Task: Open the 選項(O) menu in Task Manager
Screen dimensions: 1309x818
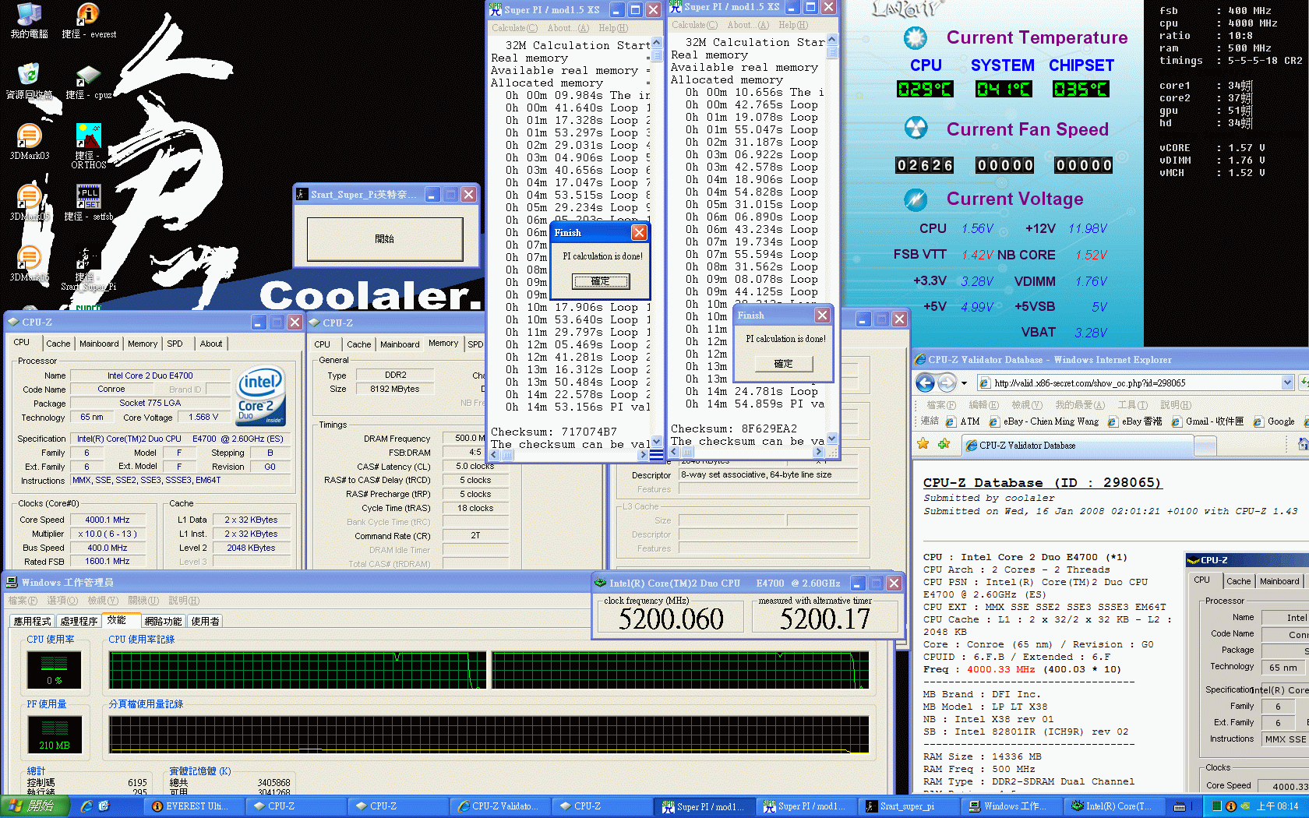Action: click(62, 601)
